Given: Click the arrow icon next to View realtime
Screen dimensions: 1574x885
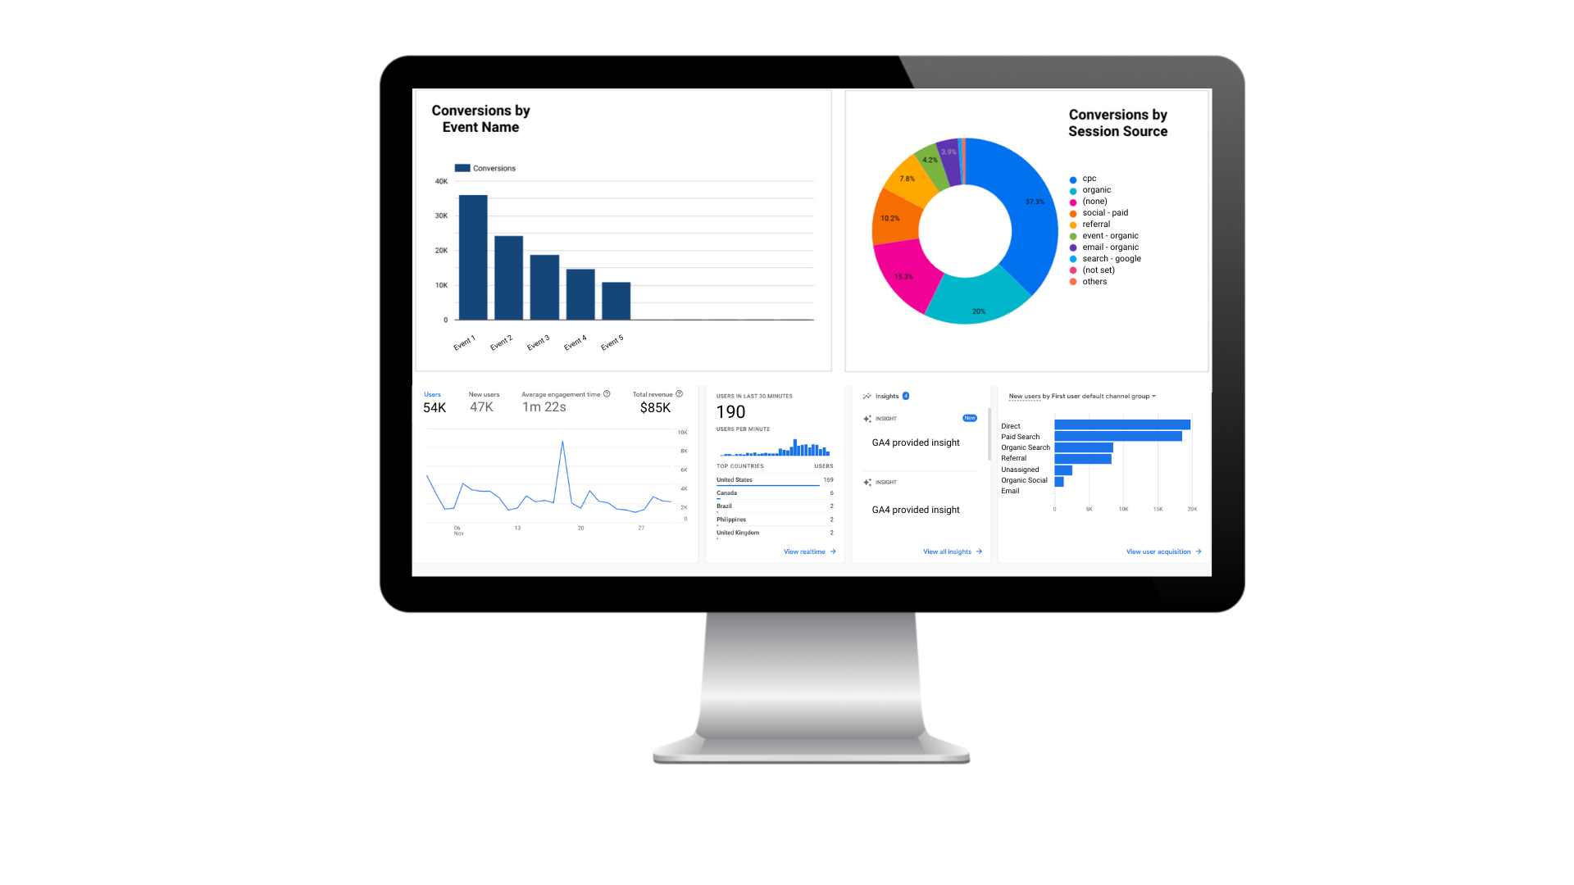Looking at the screenshot, I should click(834, 551).
